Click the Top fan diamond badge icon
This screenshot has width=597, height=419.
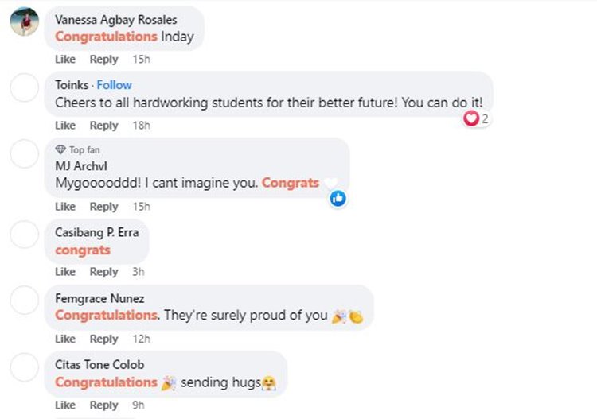point(60,149)
